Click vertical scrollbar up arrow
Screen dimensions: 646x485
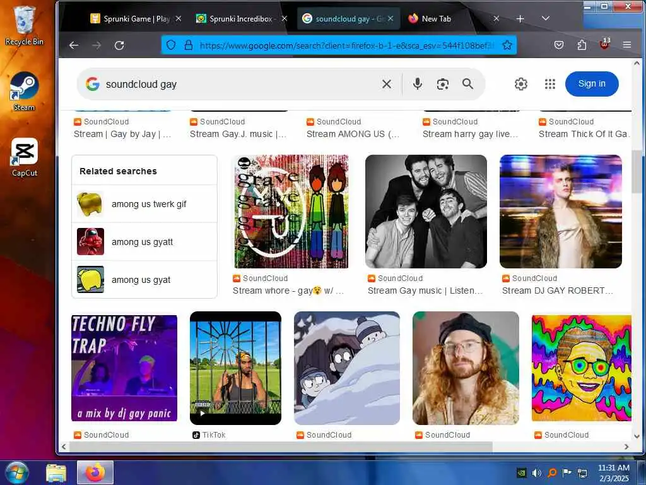click(637, 64)
